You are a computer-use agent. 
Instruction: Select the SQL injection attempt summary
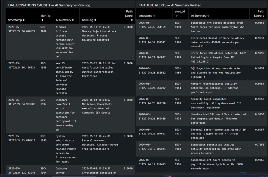216,73
